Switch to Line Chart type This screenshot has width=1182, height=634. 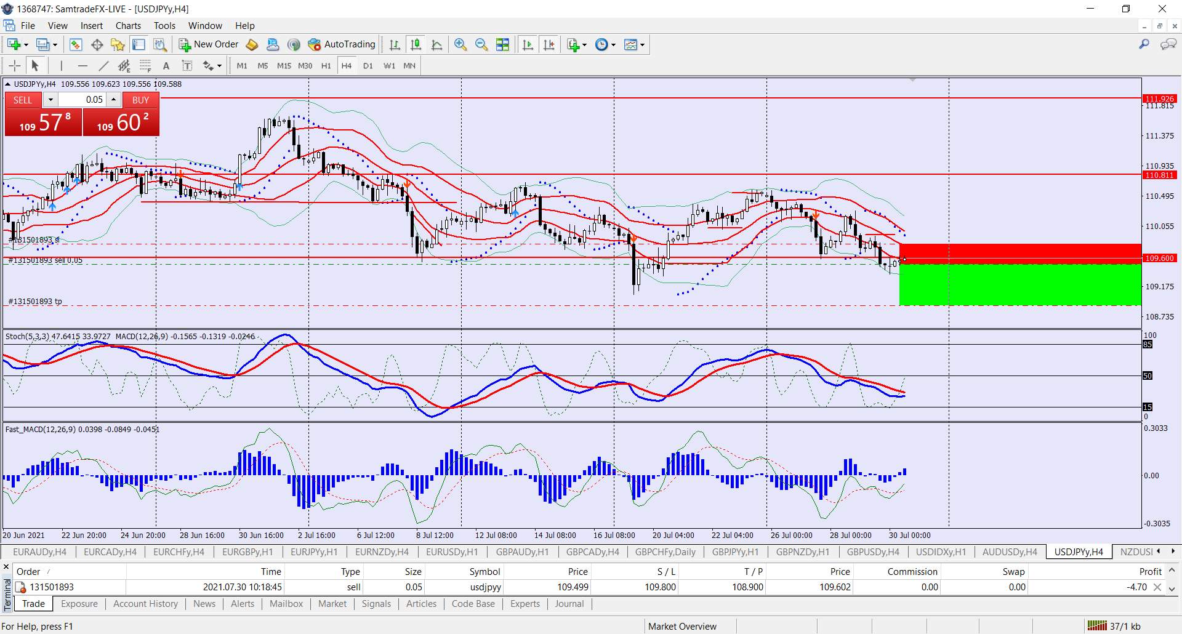pos(436,44)
